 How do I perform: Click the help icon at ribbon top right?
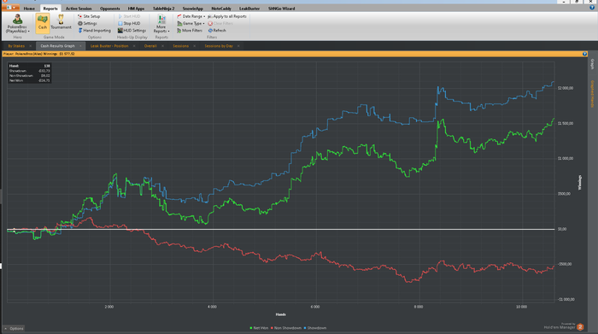[592, 8]
